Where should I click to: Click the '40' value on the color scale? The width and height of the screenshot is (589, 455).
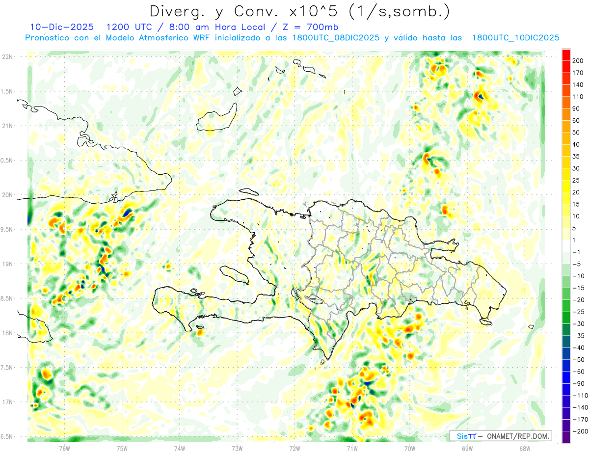coord(576,144)
